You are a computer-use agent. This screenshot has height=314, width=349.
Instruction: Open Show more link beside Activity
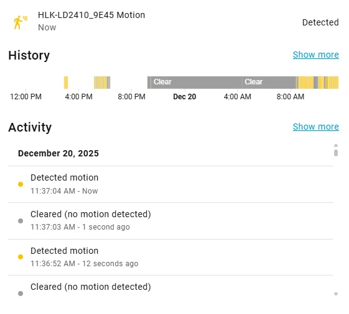tap(315, 127)
